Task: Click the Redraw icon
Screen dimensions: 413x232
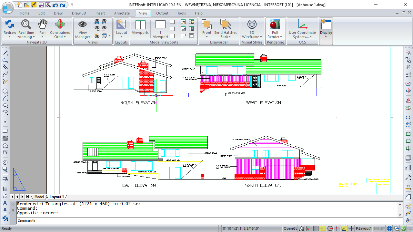Action: pos(10,24)
